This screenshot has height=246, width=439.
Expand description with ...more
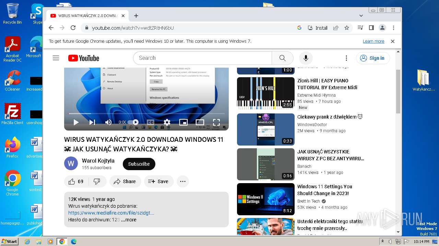pyautogui.click(x=129, y=220)
